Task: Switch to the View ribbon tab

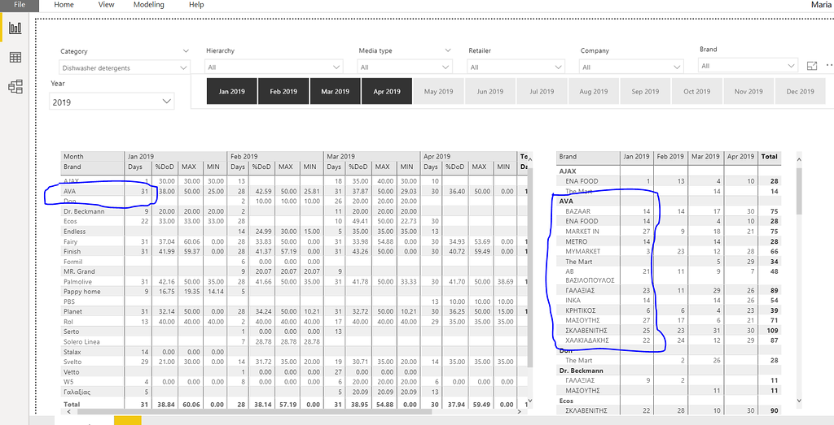Action: (107, 5)
